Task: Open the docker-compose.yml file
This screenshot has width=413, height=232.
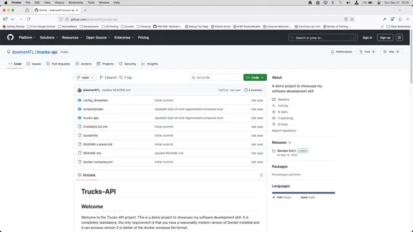Action: [97, 162]
